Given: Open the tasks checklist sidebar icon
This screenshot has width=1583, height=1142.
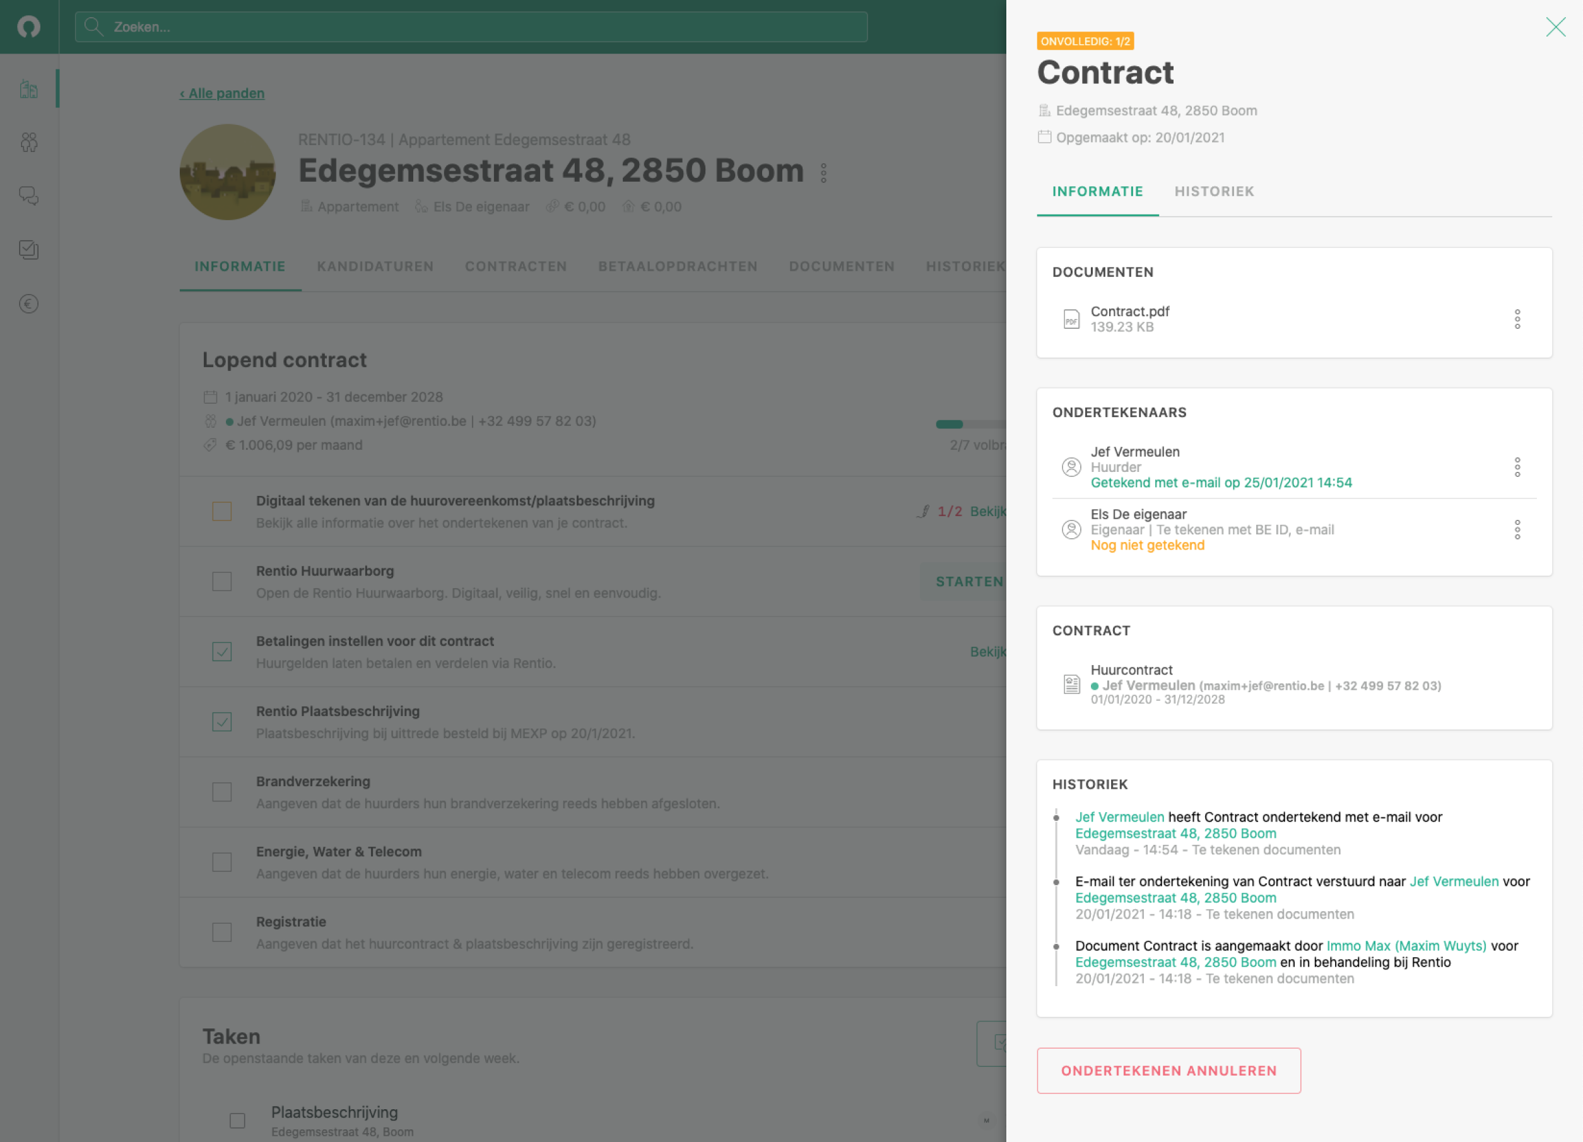Looking at the screenshot, I should pos(28,250).
